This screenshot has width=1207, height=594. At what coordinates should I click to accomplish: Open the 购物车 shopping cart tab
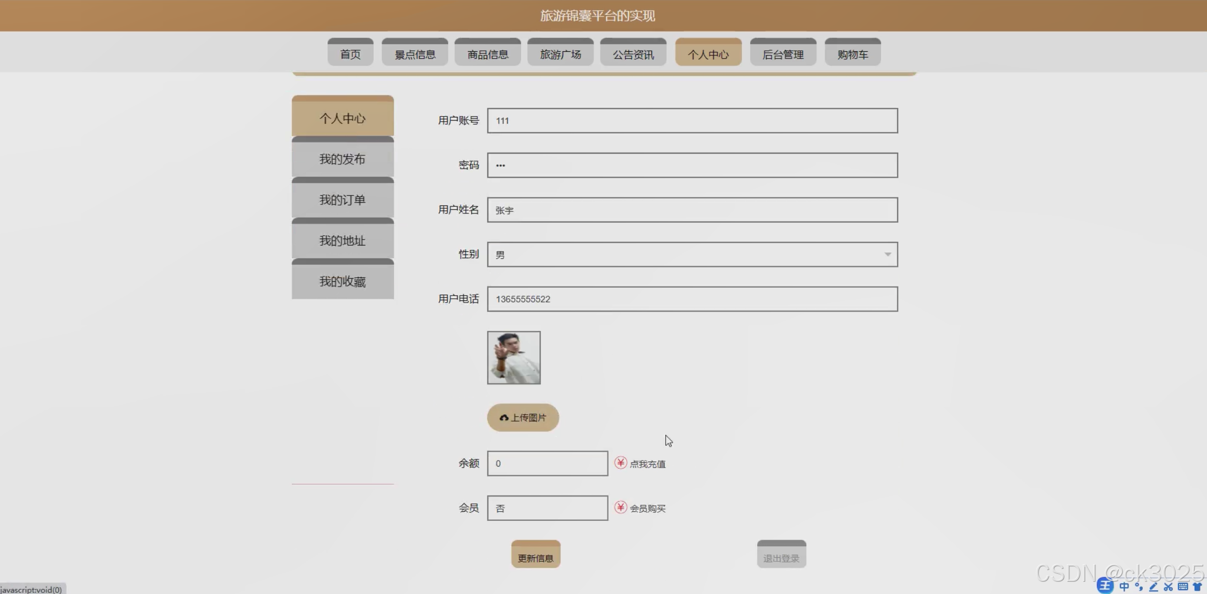point(852,54)
